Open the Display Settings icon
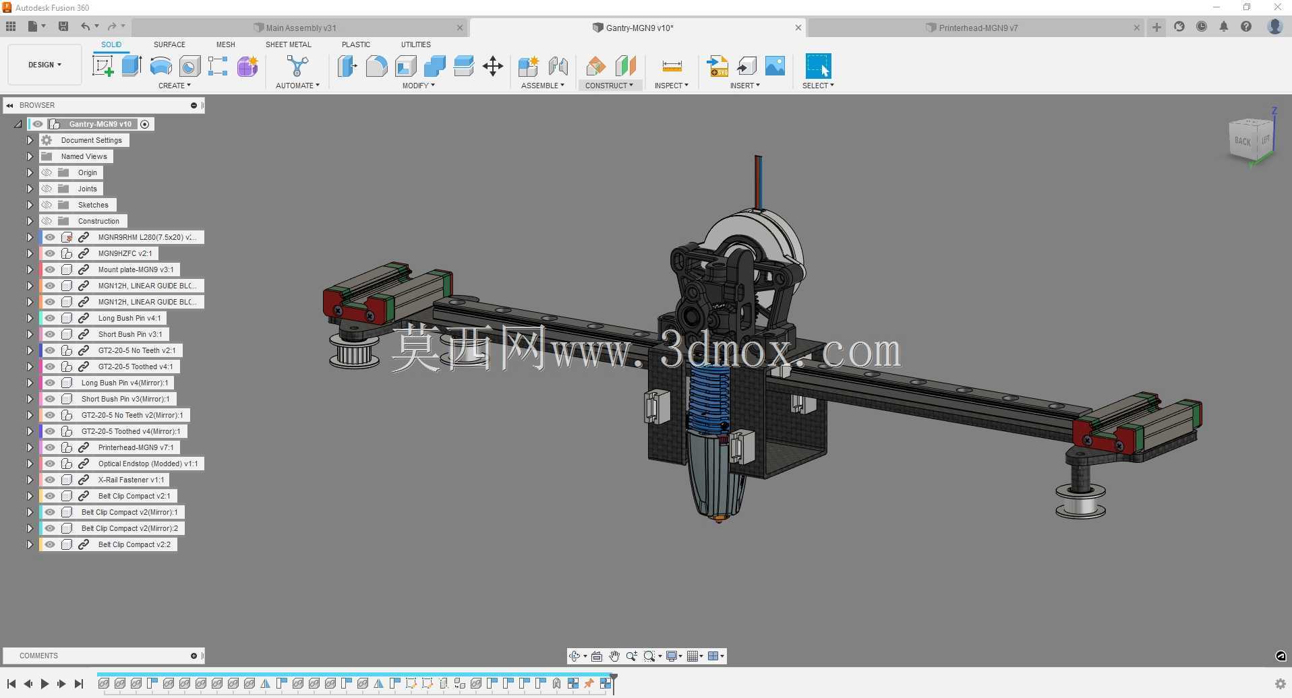 (x=672, y=656)
